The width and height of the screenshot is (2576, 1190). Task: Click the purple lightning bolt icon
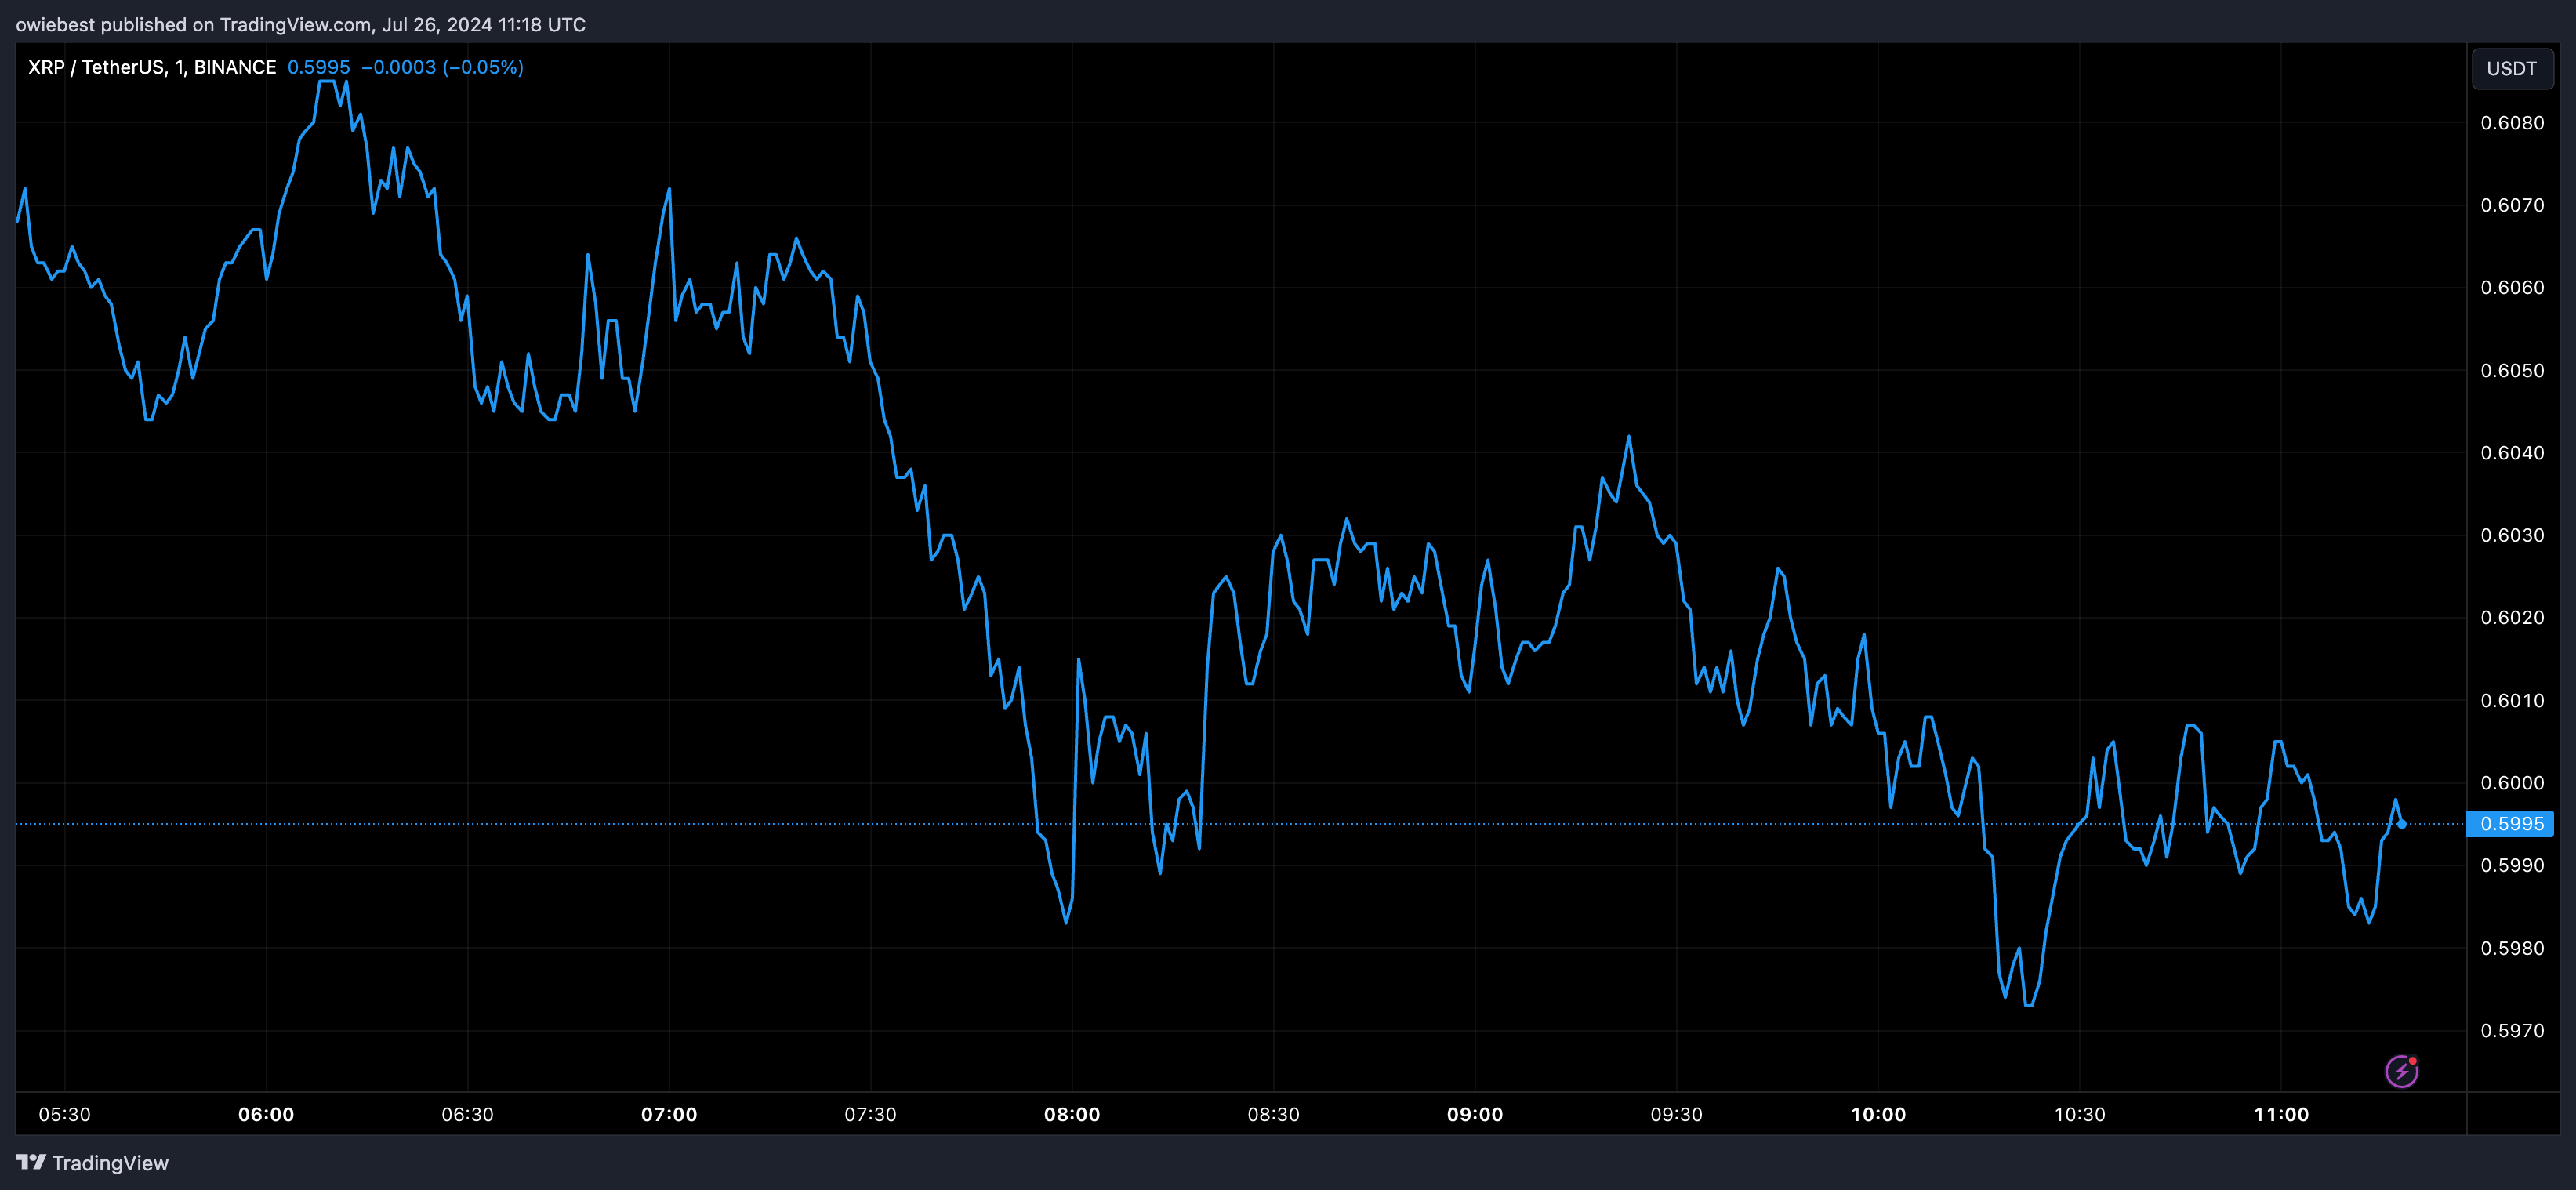[2401, 1071]
